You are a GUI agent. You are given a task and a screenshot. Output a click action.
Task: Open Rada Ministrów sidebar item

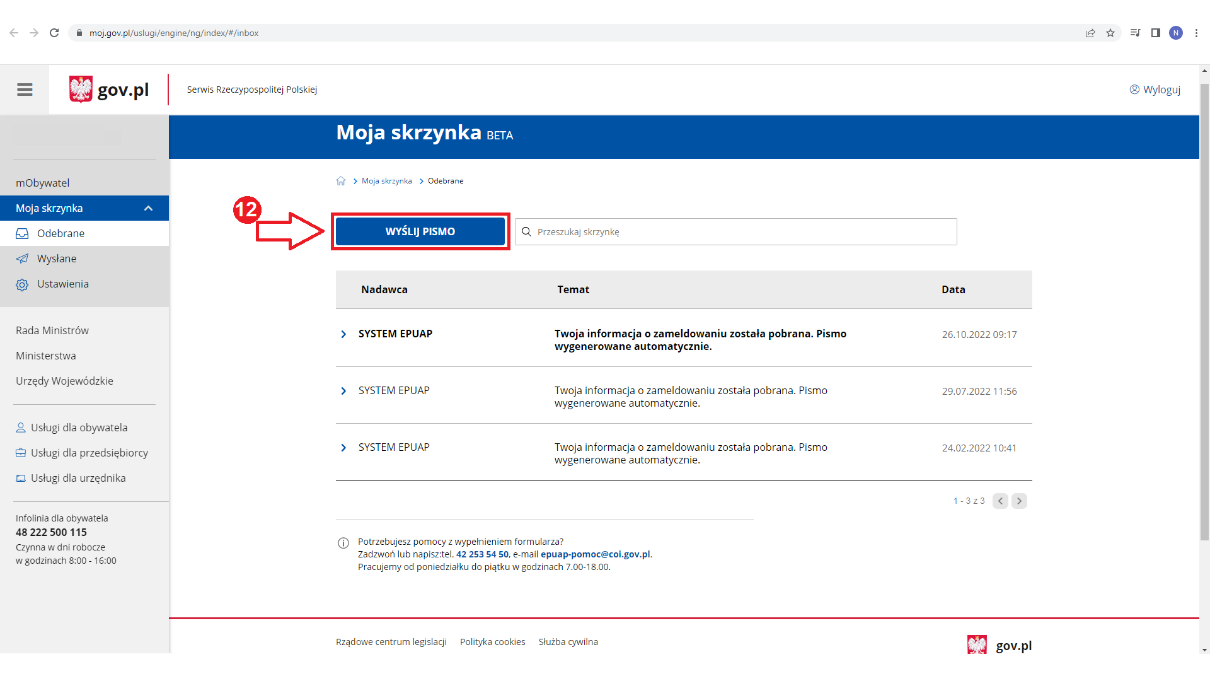tap(52, 330)
